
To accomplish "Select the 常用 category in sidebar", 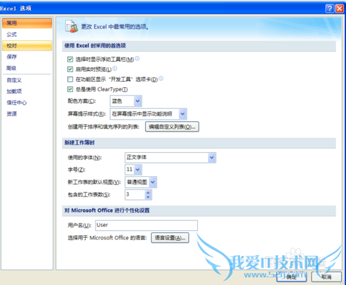I will (27, 23).
